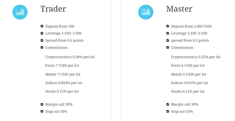Select the Master account heading
235x121 pixels.
pyautogui.click(x=179, y=9)
